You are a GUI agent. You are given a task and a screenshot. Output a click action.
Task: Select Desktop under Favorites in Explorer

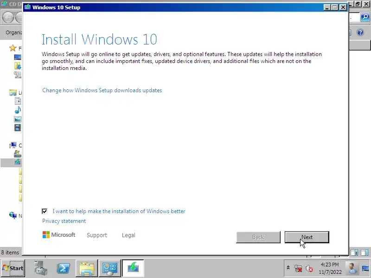(18, 57)
